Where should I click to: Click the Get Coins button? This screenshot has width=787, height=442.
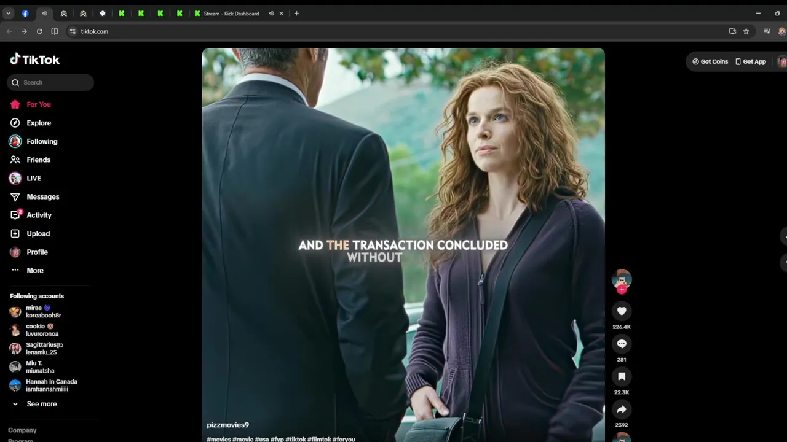[710, 61]
